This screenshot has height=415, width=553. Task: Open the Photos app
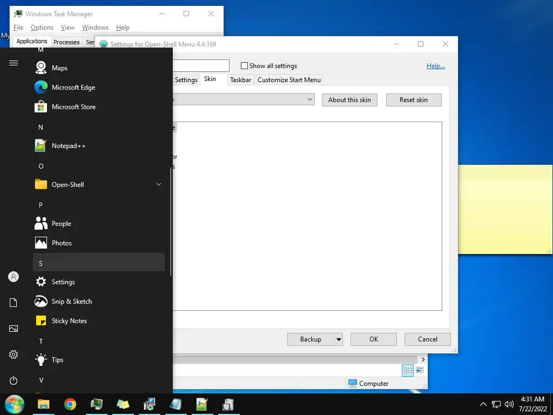tap(99, 243)
